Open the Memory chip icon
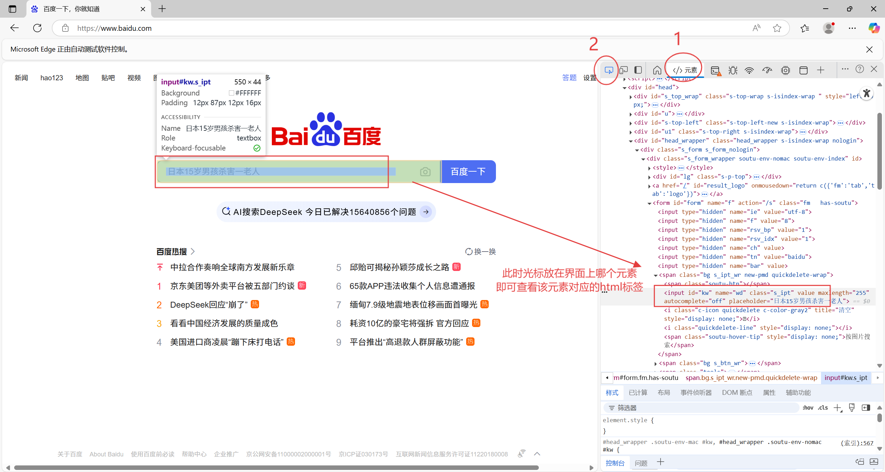The image size is (885, 472). [x=785, y=71]
